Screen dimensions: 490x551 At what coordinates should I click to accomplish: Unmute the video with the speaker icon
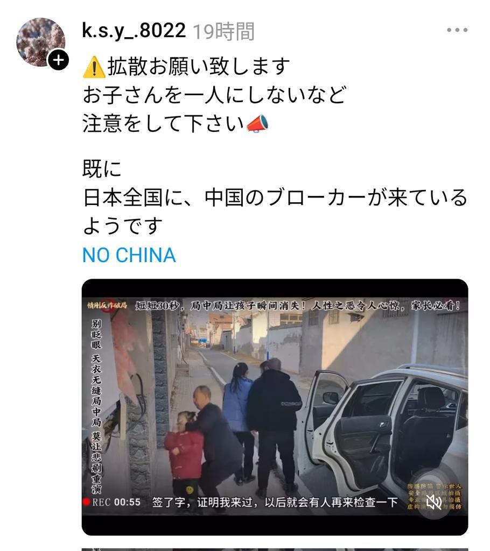(x=434, y=502)
